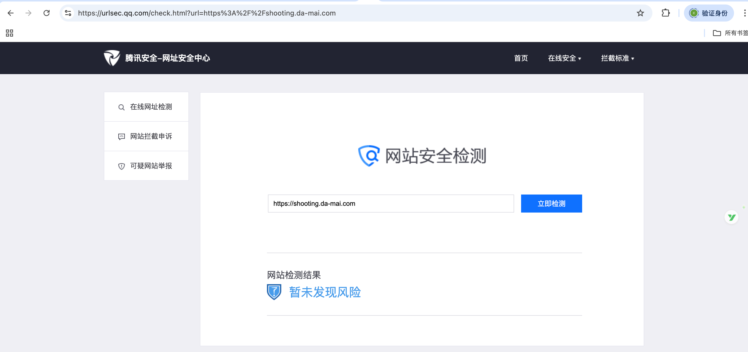Screen dimensions: 748x352
Task: Reload the current page
Action: [x=47, y=13]
